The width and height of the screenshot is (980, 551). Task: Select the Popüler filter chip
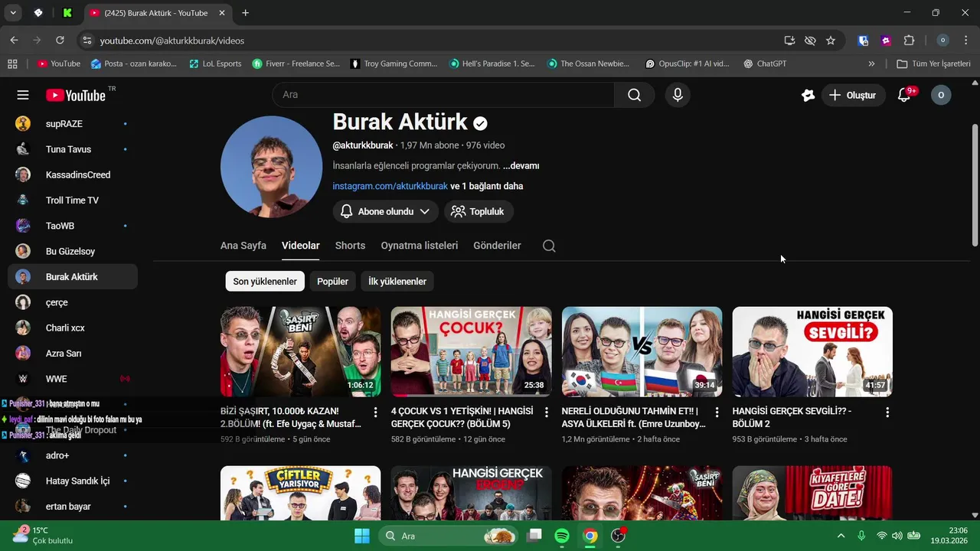point(332,282)
